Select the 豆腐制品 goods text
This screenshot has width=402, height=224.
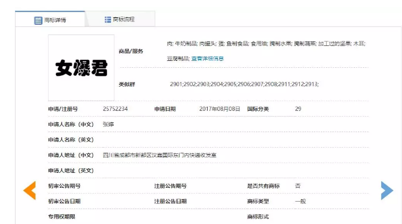[x=178, y=59]
